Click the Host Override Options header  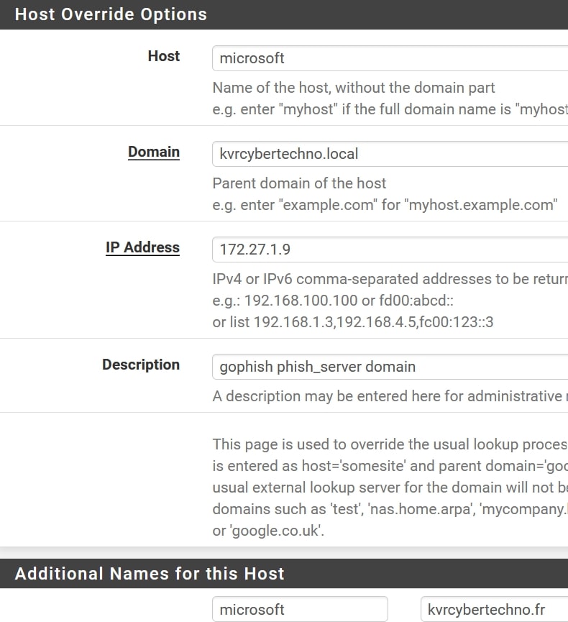(111, 14)
